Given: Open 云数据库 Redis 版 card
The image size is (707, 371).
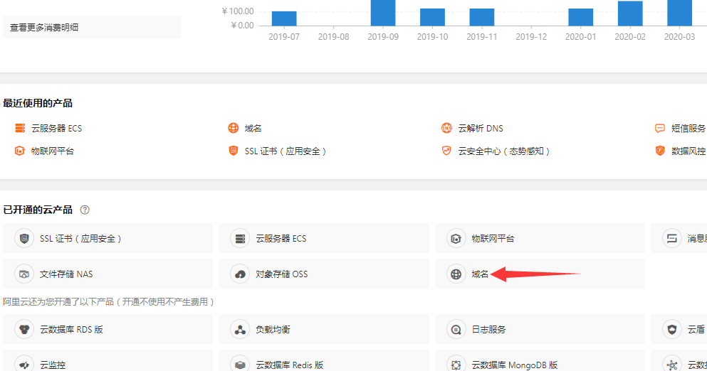Looking at the screenshot, I should pyautogui.click(x=324, y=360).
